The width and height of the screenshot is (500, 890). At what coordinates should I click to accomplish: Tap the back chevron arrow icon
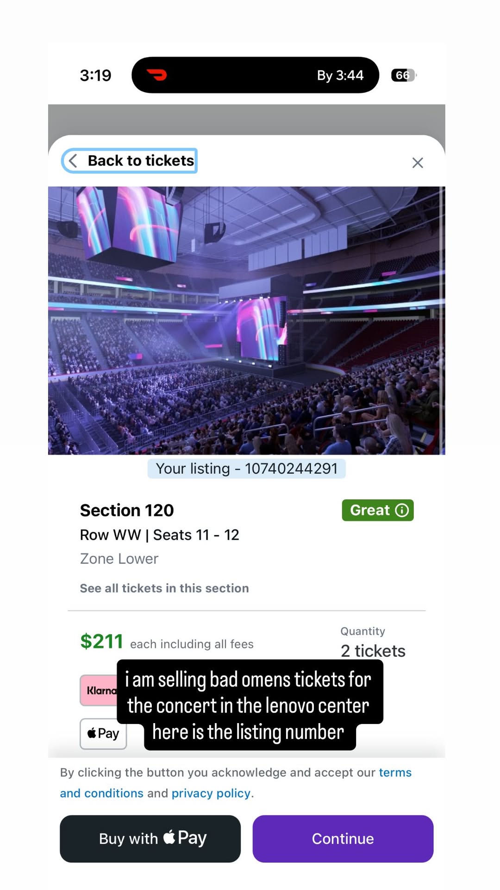pyautogui.click(x=73, y=161)
